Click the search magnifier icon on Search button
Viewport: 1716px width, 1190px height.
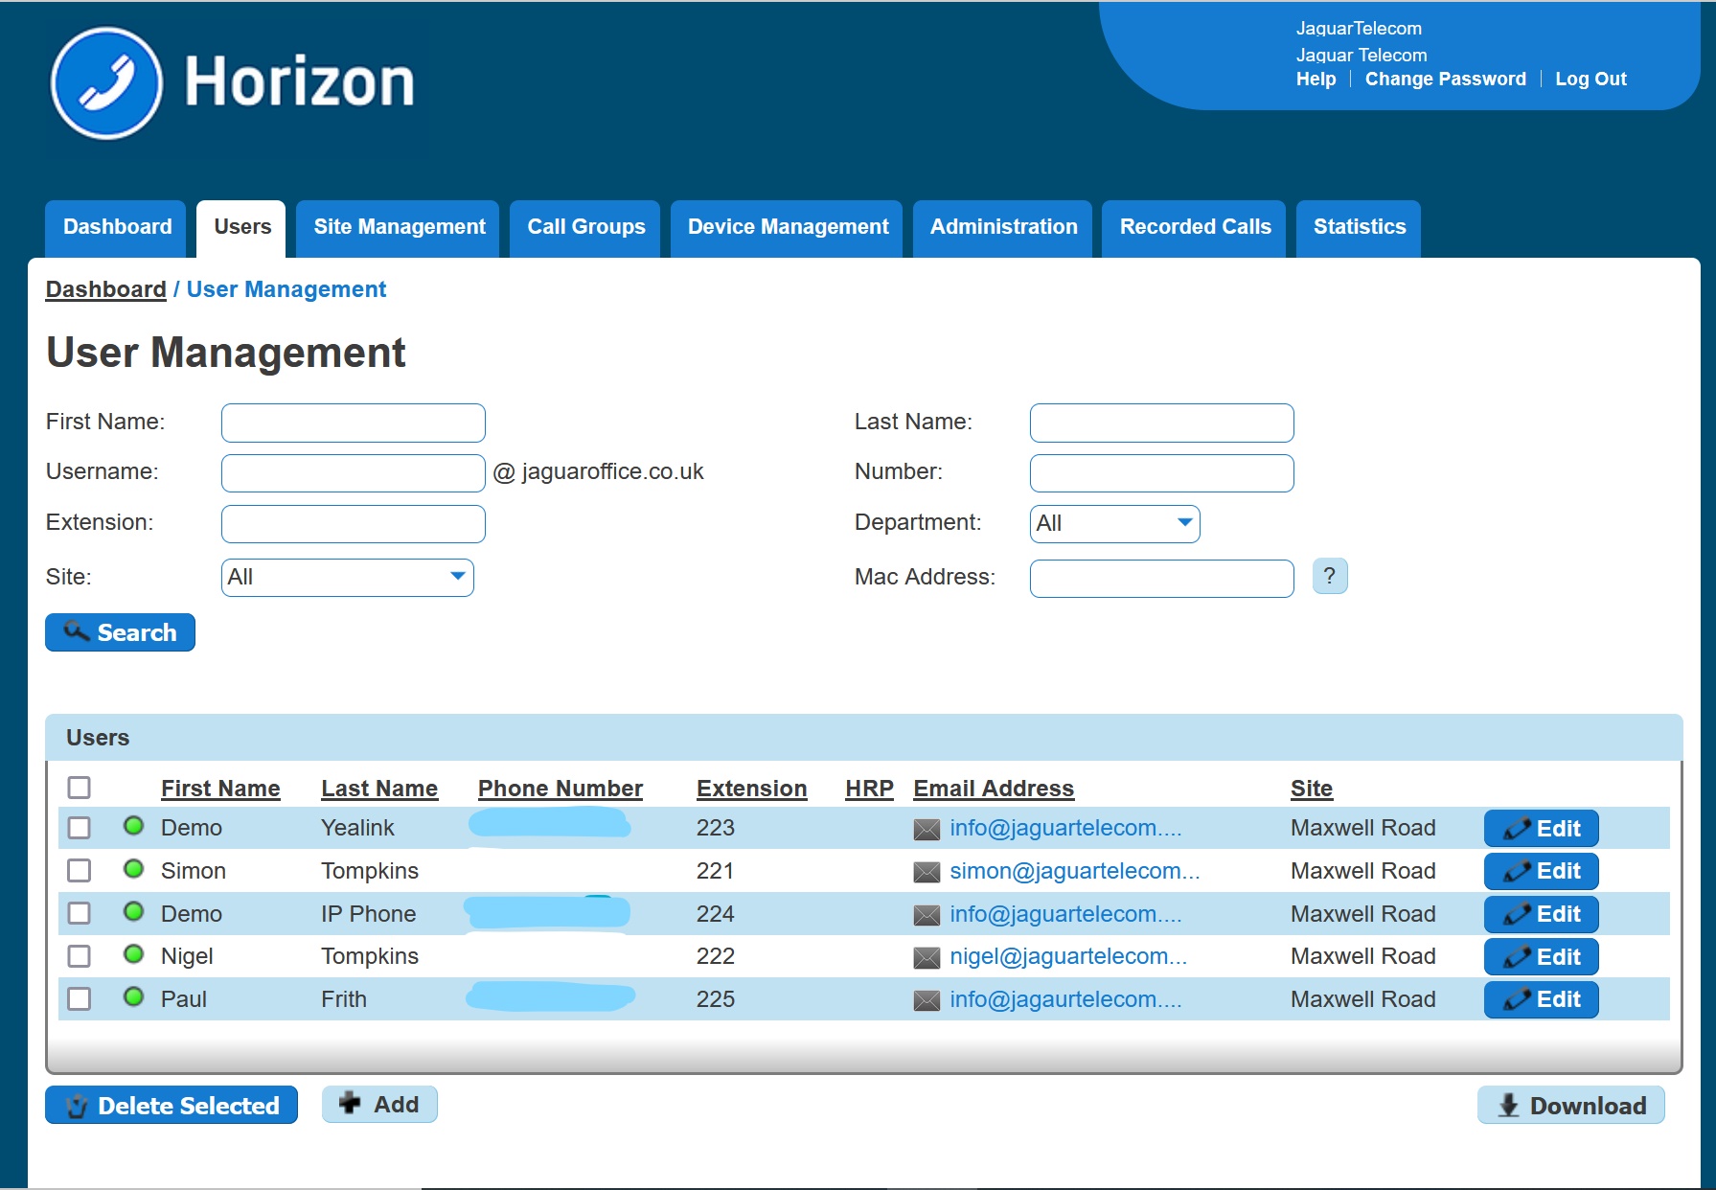(x=77, y=631)
